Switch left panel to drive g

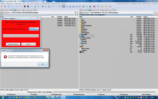23,10
